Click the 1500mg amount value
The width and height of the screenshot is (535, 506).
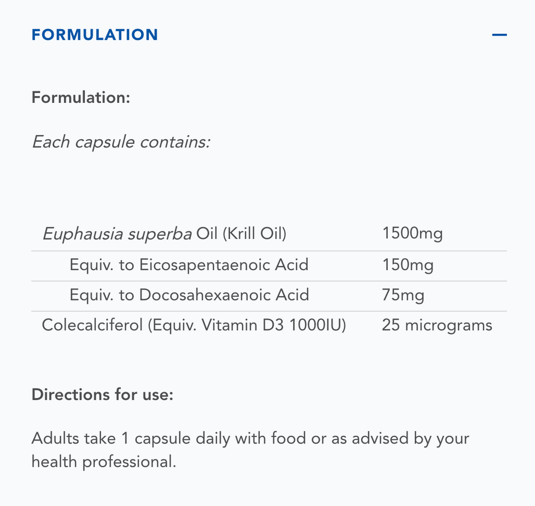pos(412,234)
